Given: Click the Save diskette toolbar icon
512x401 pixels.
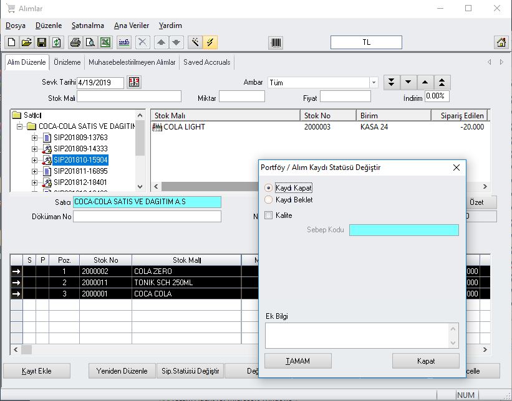Looking at the screenshot, I should [42, 42].
